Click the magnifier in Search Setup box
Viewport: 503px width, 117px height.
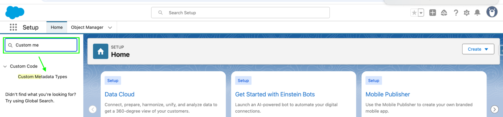click(x=160, y=12)
